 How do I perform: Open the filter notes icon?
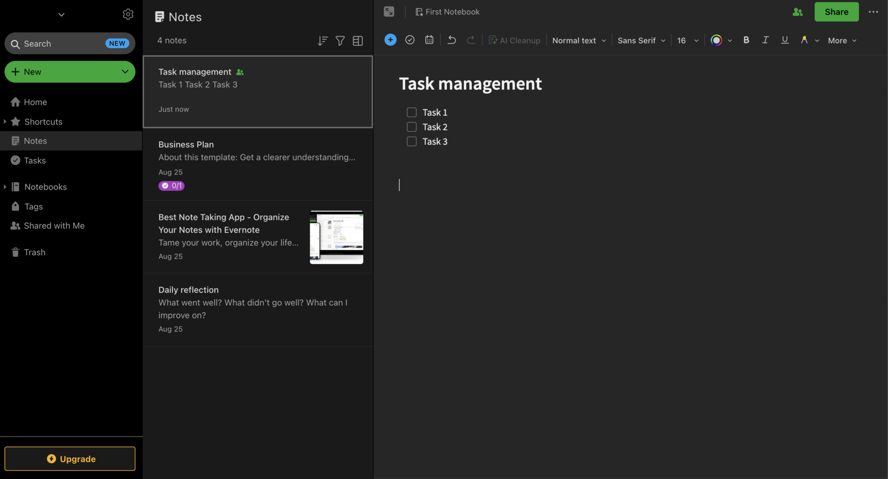tap(340, 41)
